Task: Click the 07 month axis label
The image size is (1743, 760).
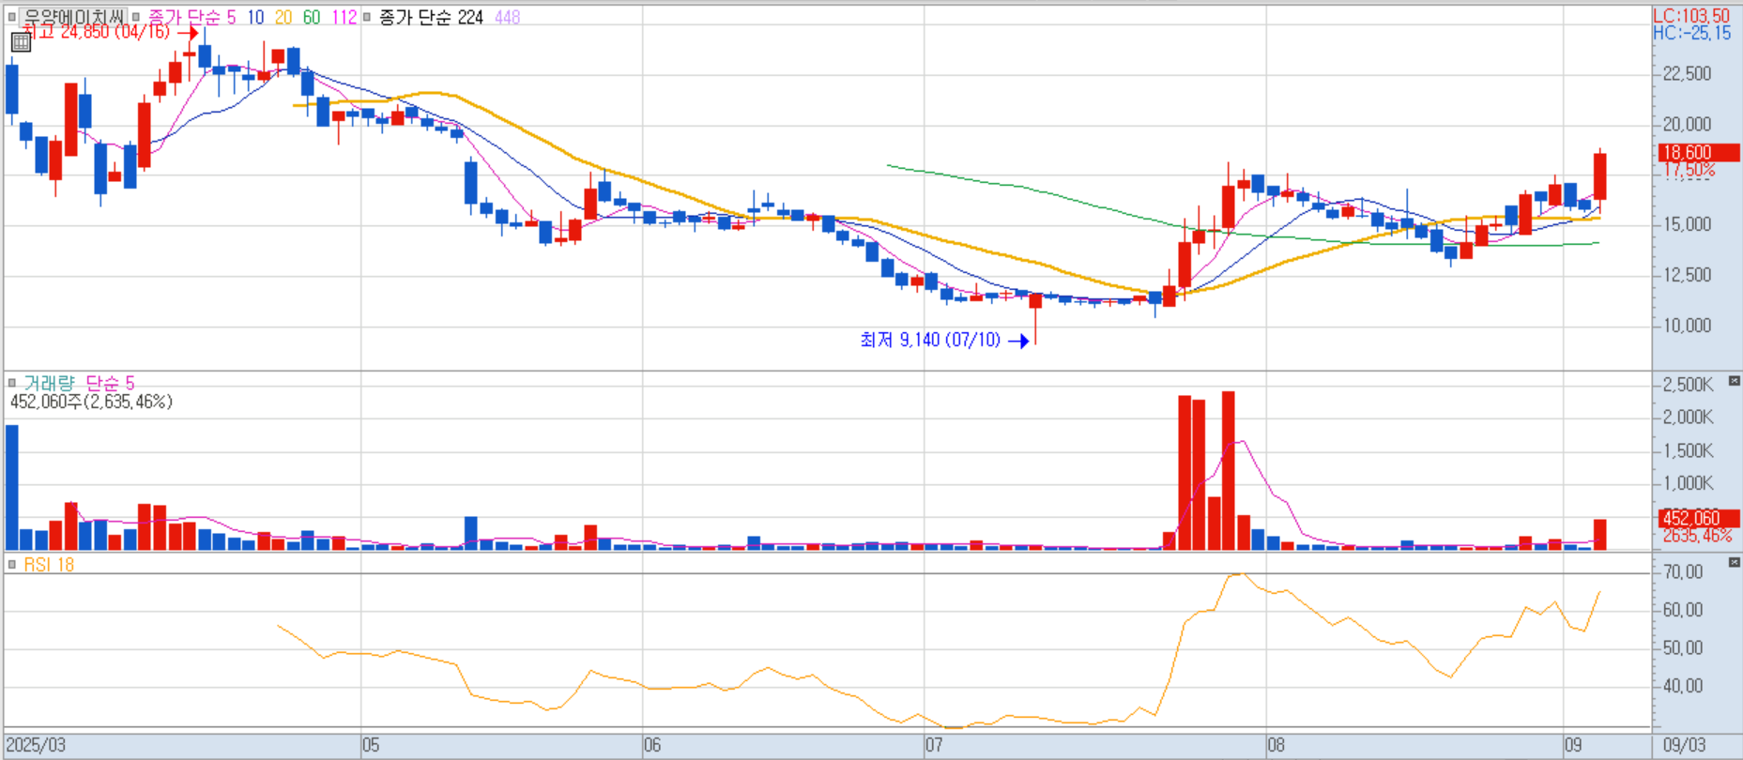Action: [x=935, y=745]
